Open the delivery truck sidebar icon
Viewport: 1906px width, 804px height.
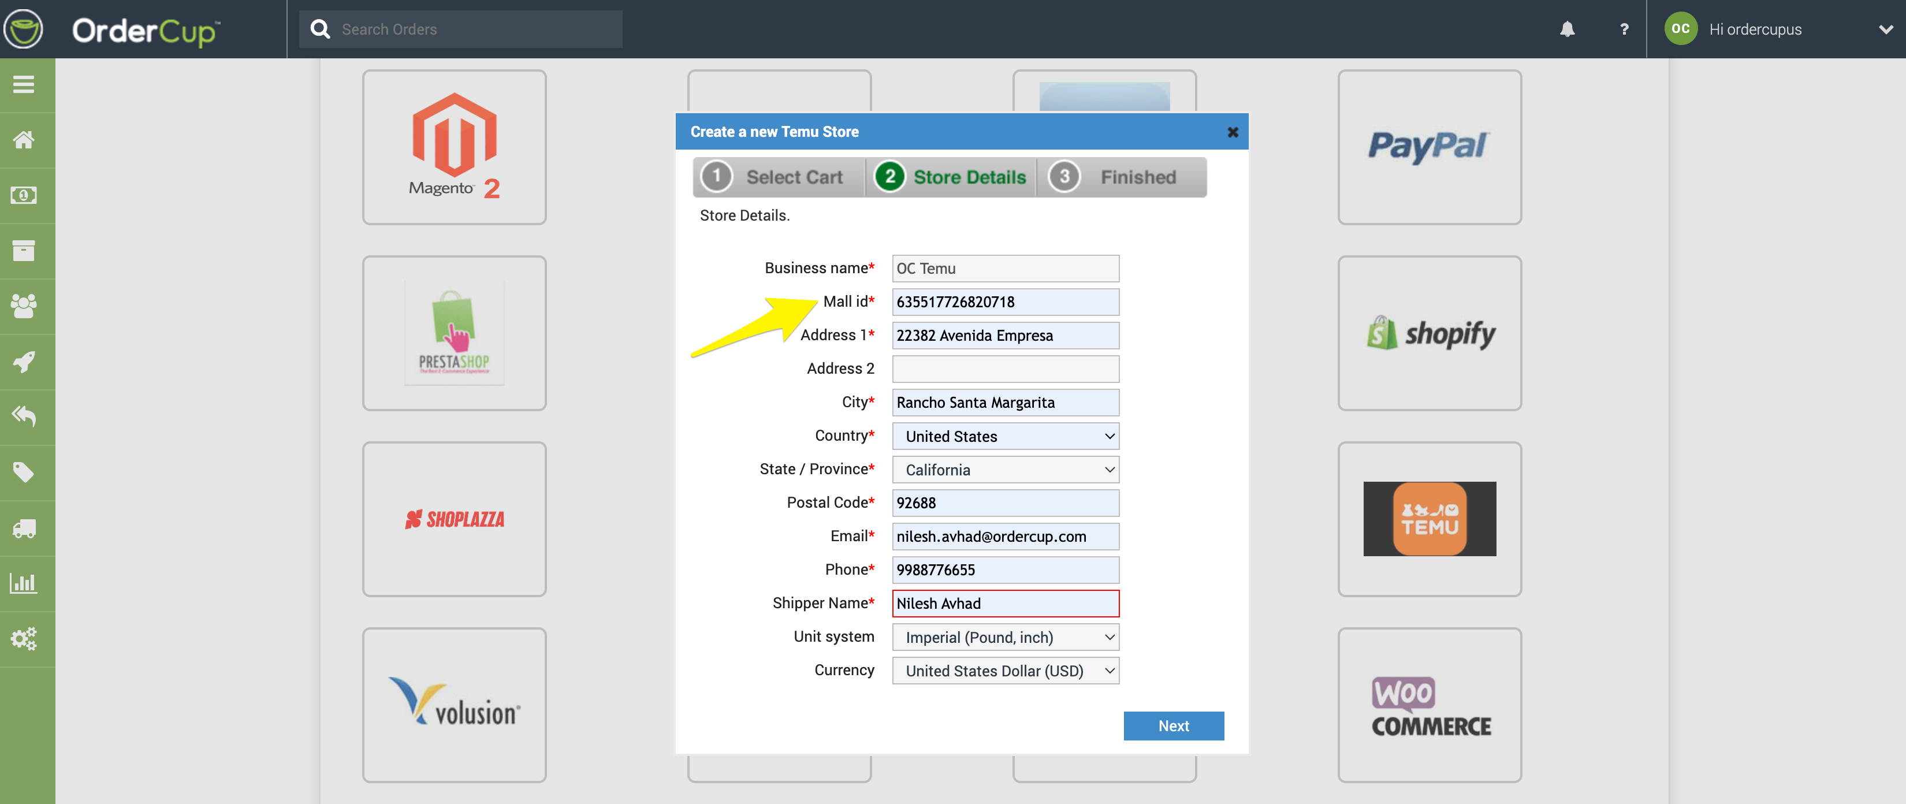coord(24,528)
